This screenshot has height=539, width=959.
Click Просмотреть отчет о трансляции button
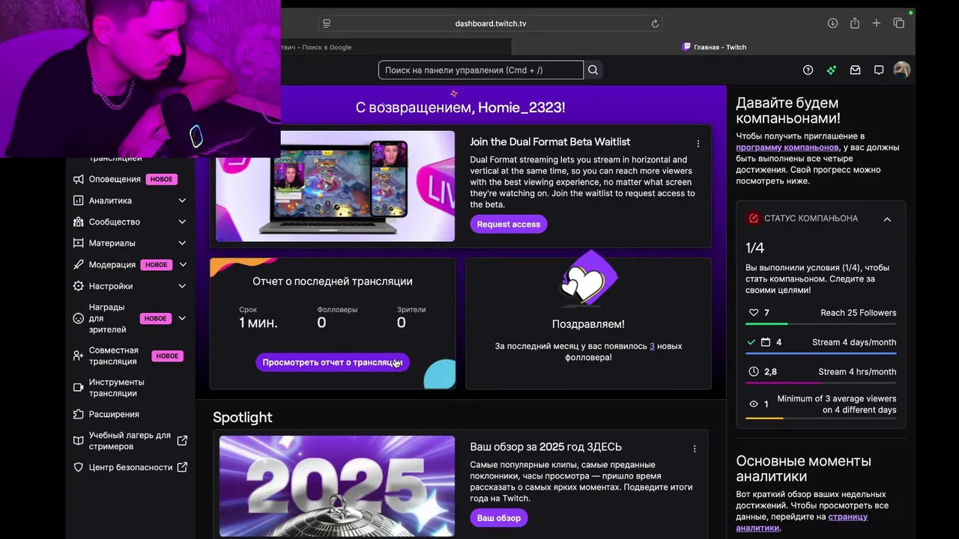(x=333, y=362)
